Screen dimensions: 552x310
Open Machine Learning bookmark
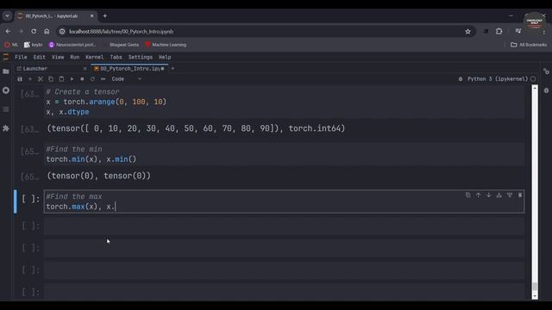[x=166, y=45]
